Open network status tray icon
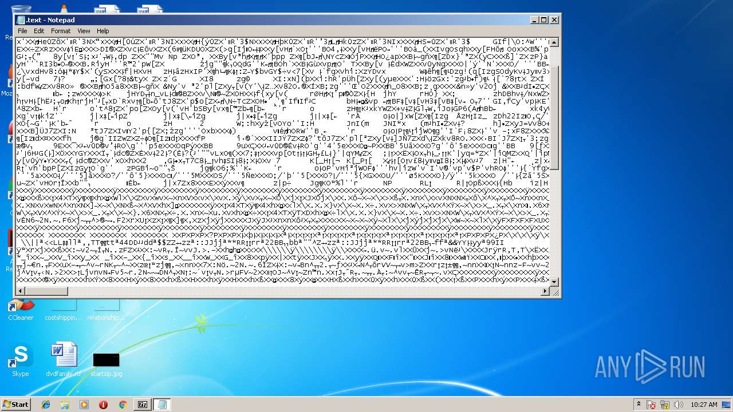 point(665,405)
